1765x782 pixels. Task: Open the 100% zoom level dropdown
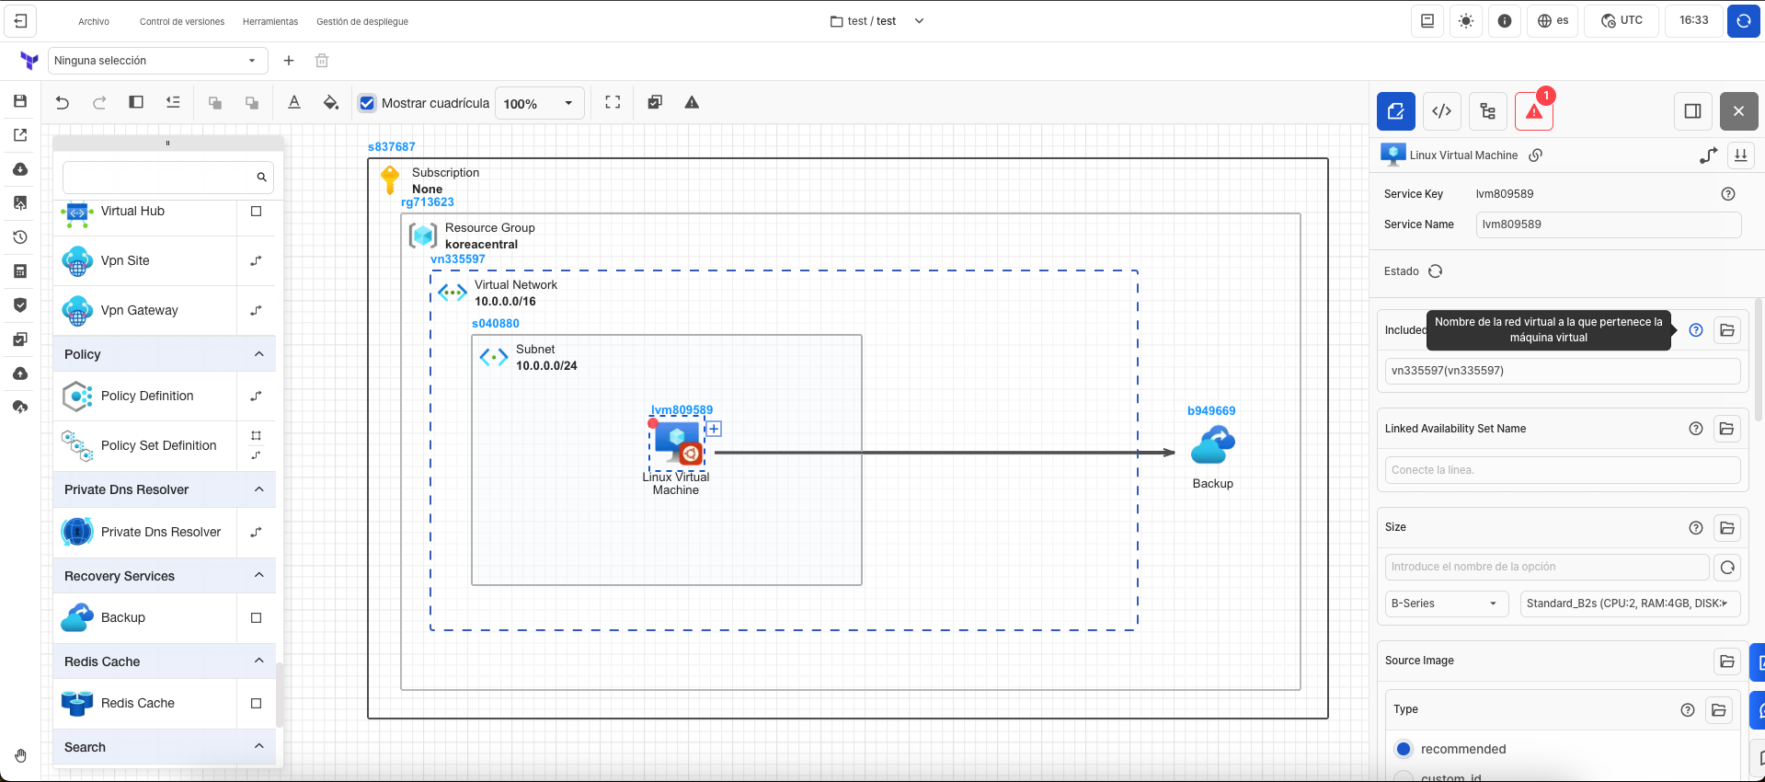point(539,104)
